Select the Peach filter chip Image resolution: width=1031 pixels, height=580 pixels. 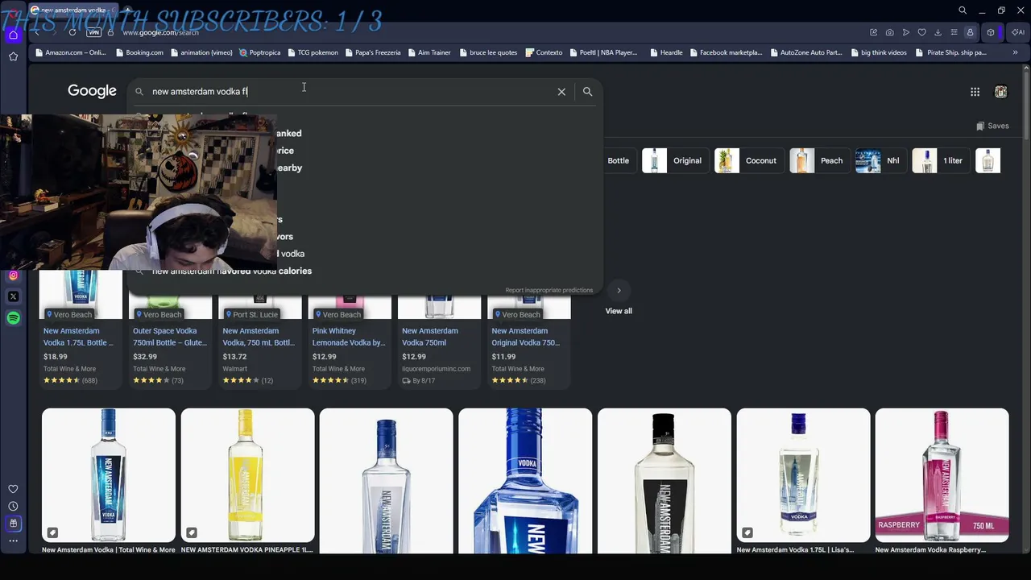coord(820,160)
